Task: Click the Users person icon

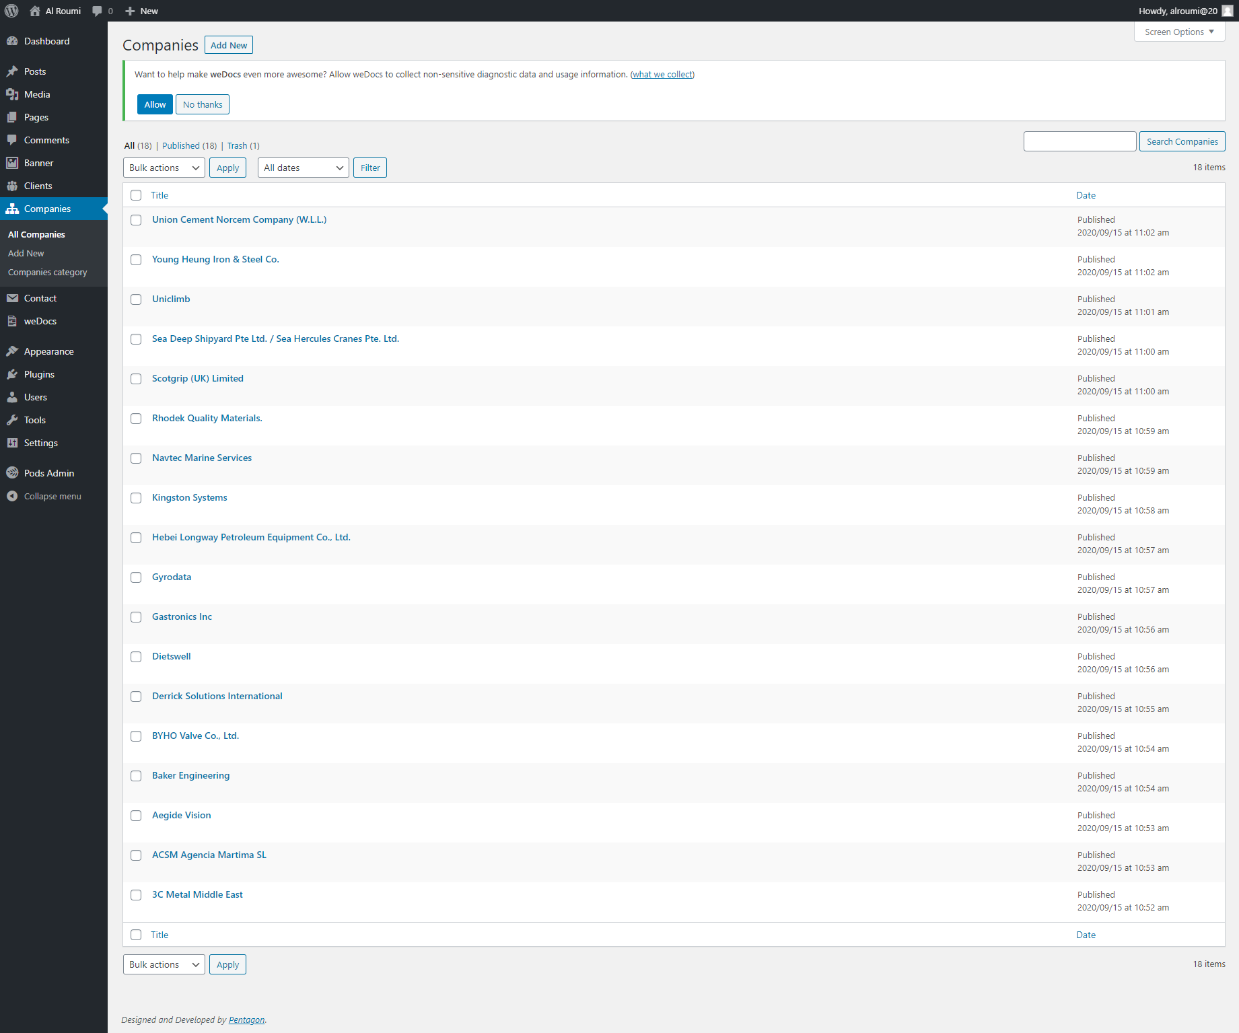Action: pos(12,397)
